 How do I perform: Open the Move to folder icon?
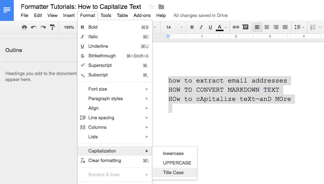[161, 7]
